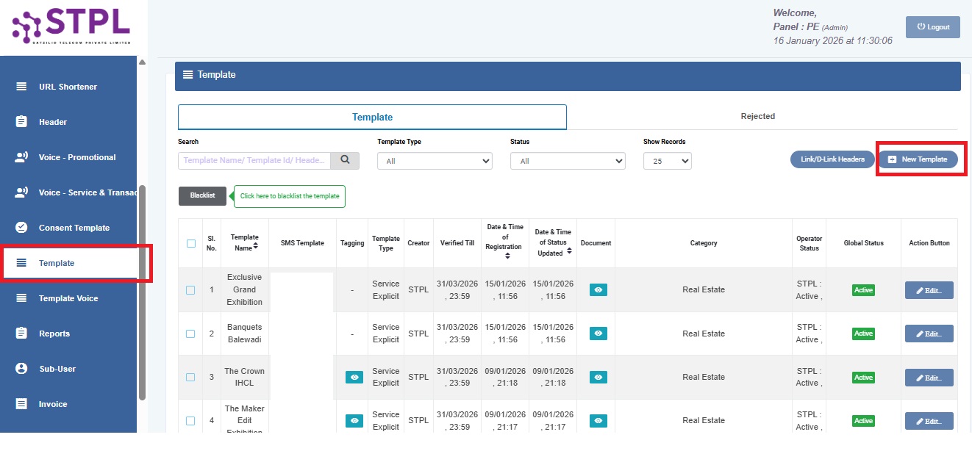Viewport: 972px width, 454px height.
Task: Tick the select-all checkbox in table header
Action: pyautogui.click(x=191, y=243)
